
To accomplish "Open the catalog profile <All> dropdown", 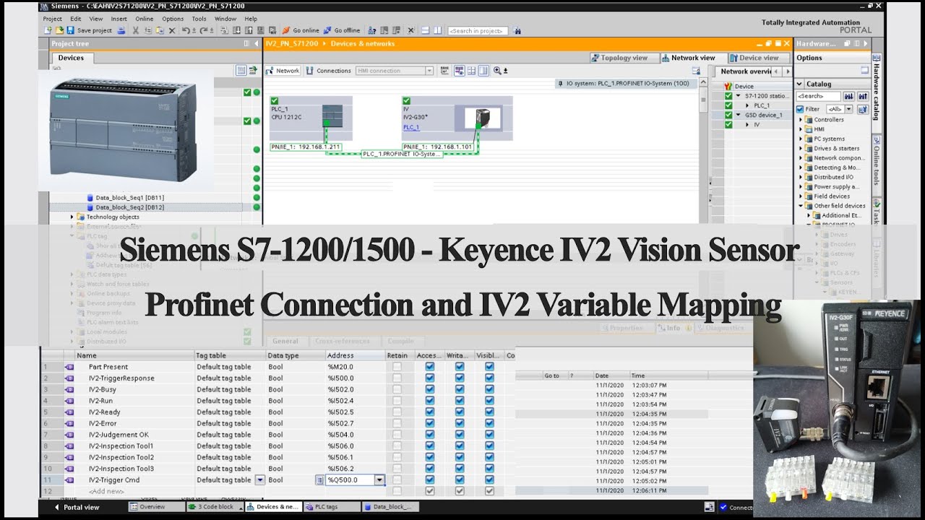I will pyautogui.click(x=849, y=109).
